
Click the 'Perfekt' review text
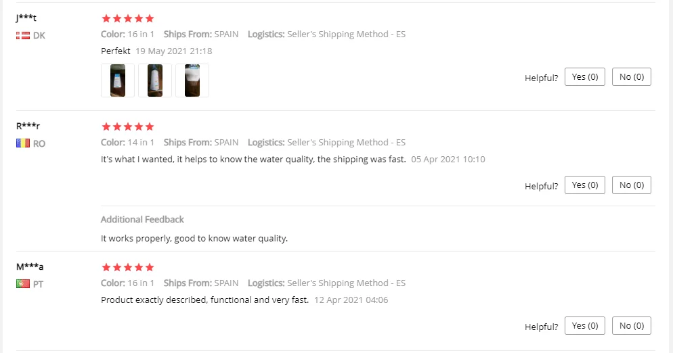point(116,51)
